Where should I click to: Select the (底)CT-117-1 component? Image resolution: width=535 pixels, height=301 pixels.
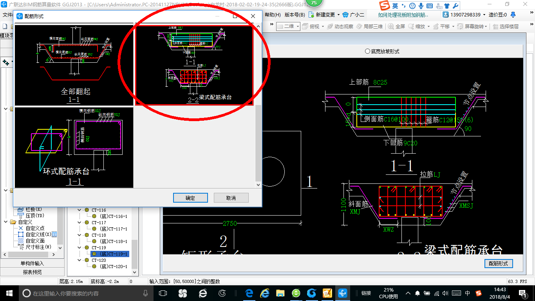click(113, 229)
